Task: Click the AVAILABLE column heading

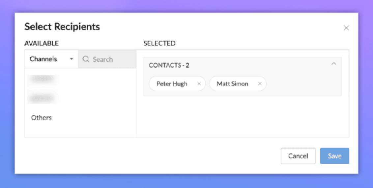Action: pyautogui.click(x=42, y=43)
